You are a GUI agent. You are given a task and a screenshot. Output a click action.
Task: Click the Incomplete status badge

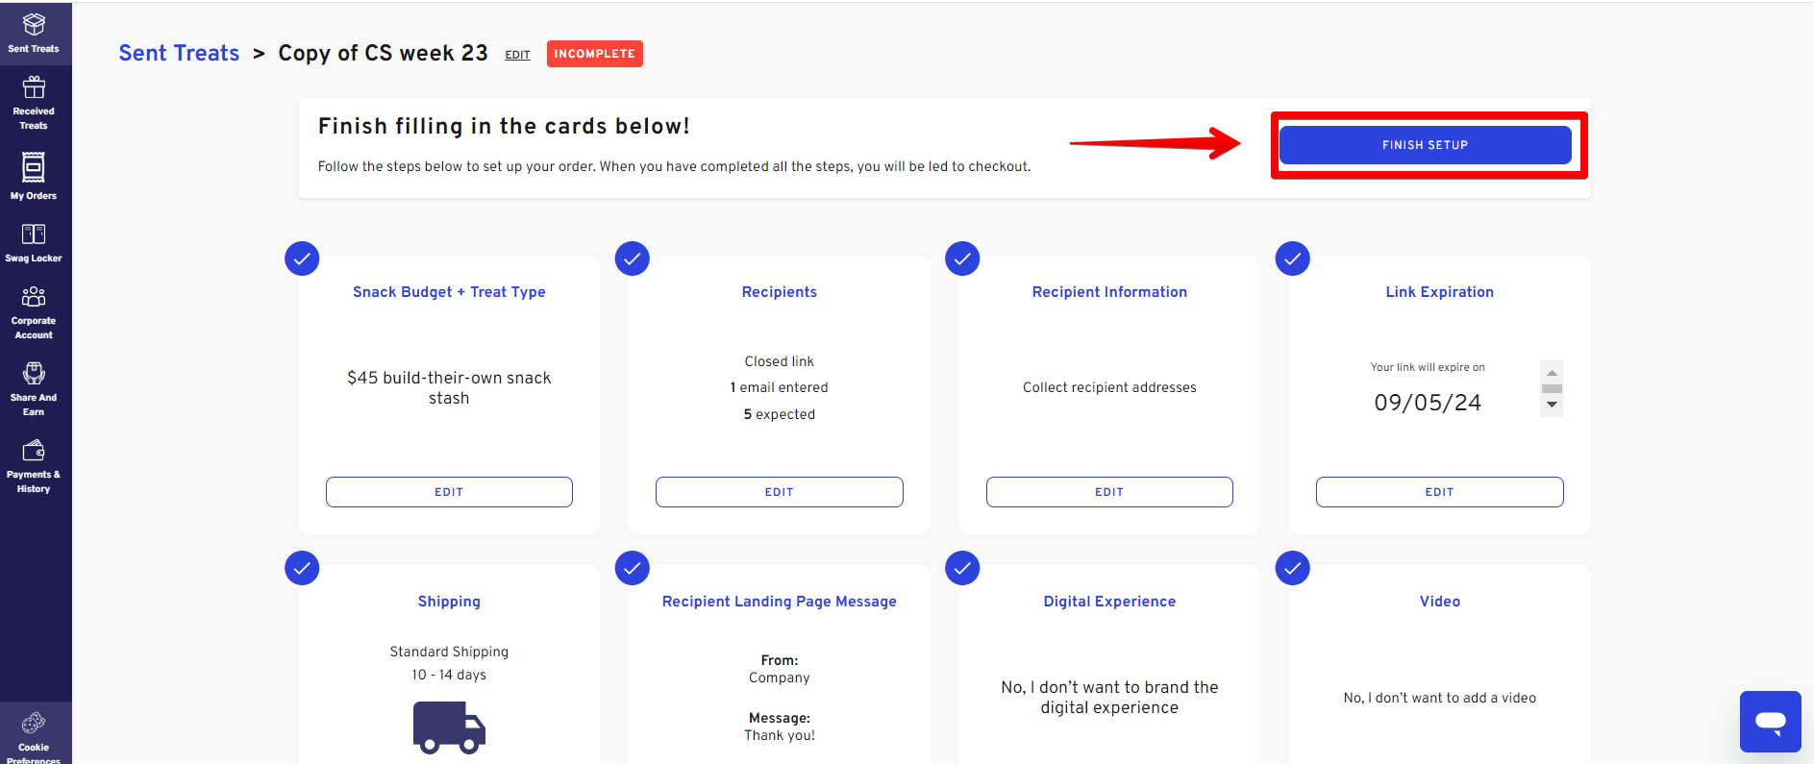[x=594, y=54]
